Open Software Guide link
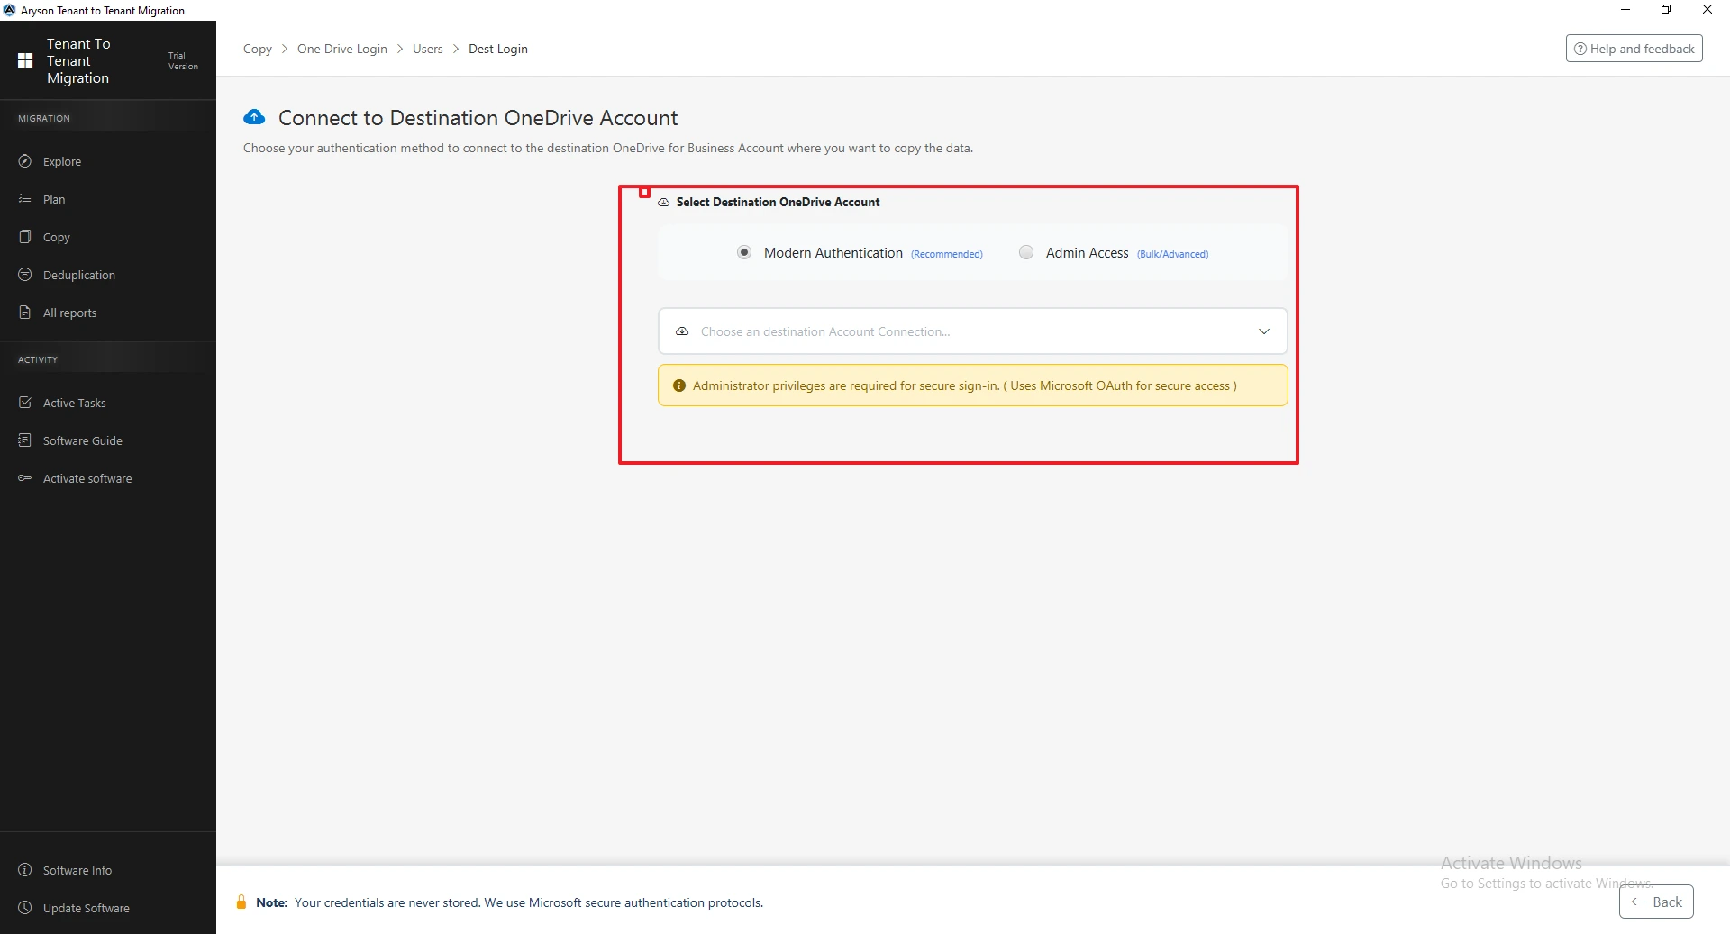The width and height of the screenshot is (1730, 934). pos(108,440)
